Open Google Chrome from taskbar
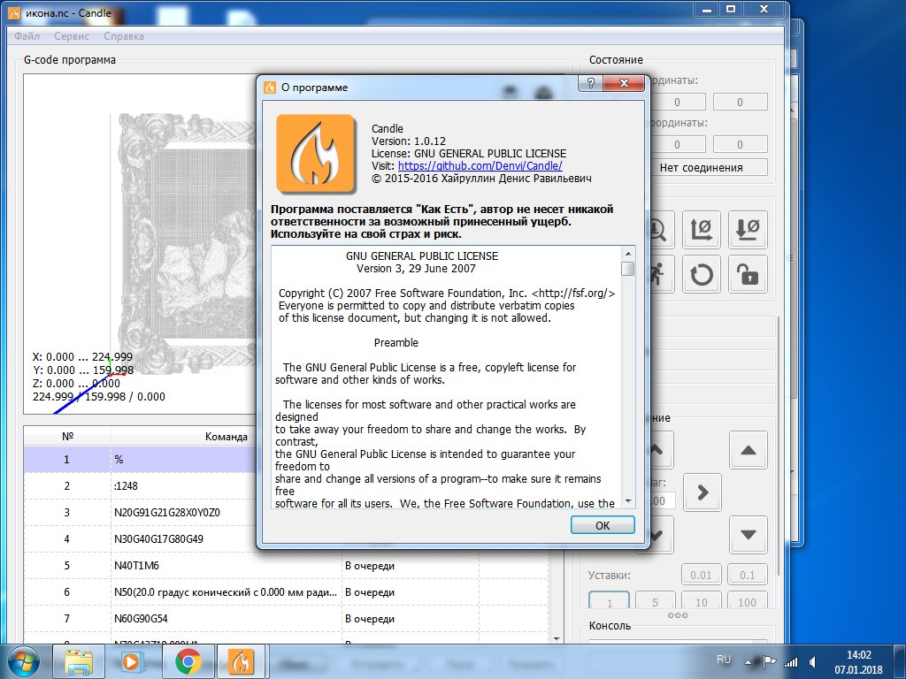This screenshot has height=679, width=906. (x=188, y=661)
